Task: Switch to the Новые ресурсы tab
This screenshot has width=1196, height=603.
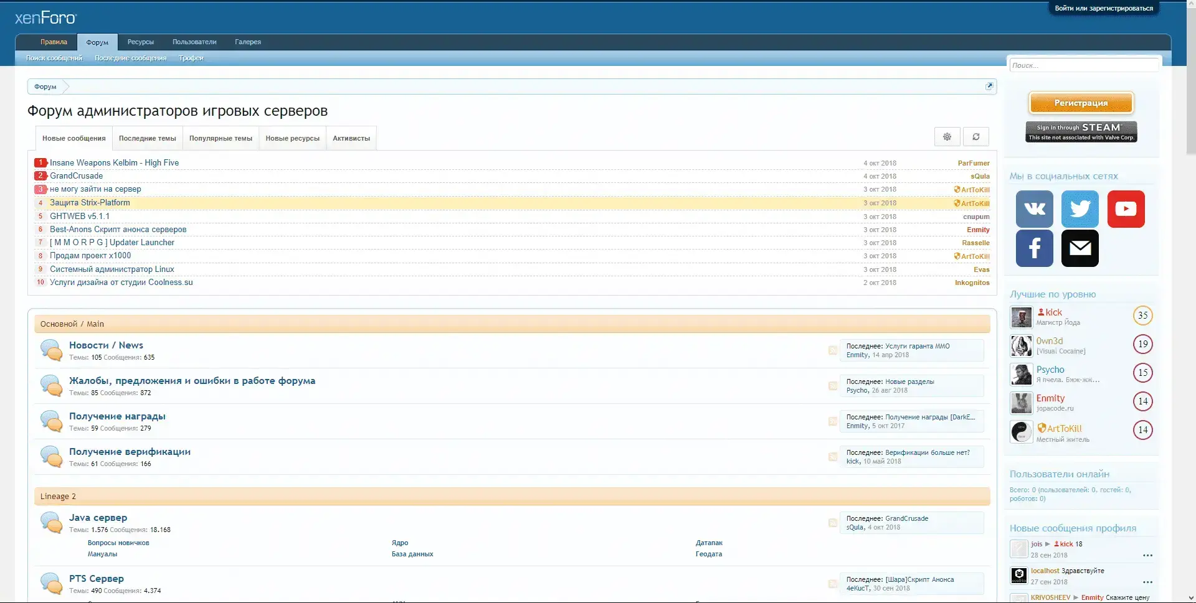Action: [x=292, y=138]
